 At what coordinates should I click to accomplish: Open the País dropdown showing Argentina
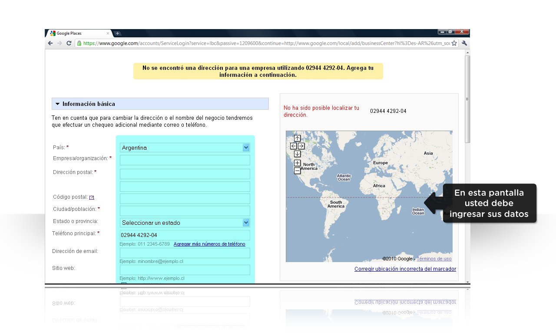185,148
